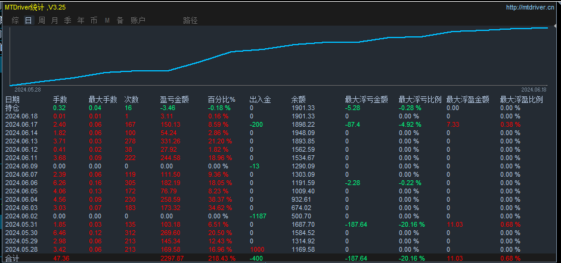Select the 2024.06.03 date row
Image resolution: width=561 pixels, height=263 pixels.
[x=21, y=208]
